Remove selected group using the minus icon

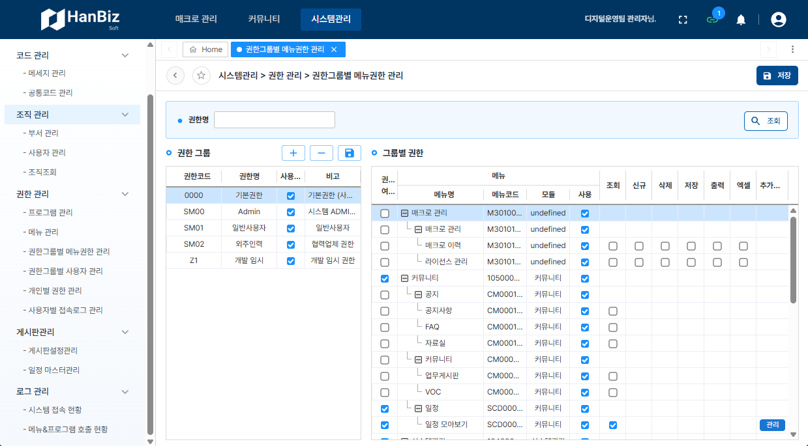(x=321, y=152)
